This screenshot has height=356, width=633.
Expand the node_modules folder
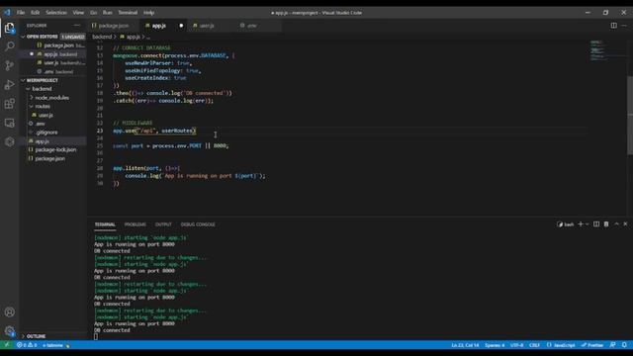tap(53, 98)
